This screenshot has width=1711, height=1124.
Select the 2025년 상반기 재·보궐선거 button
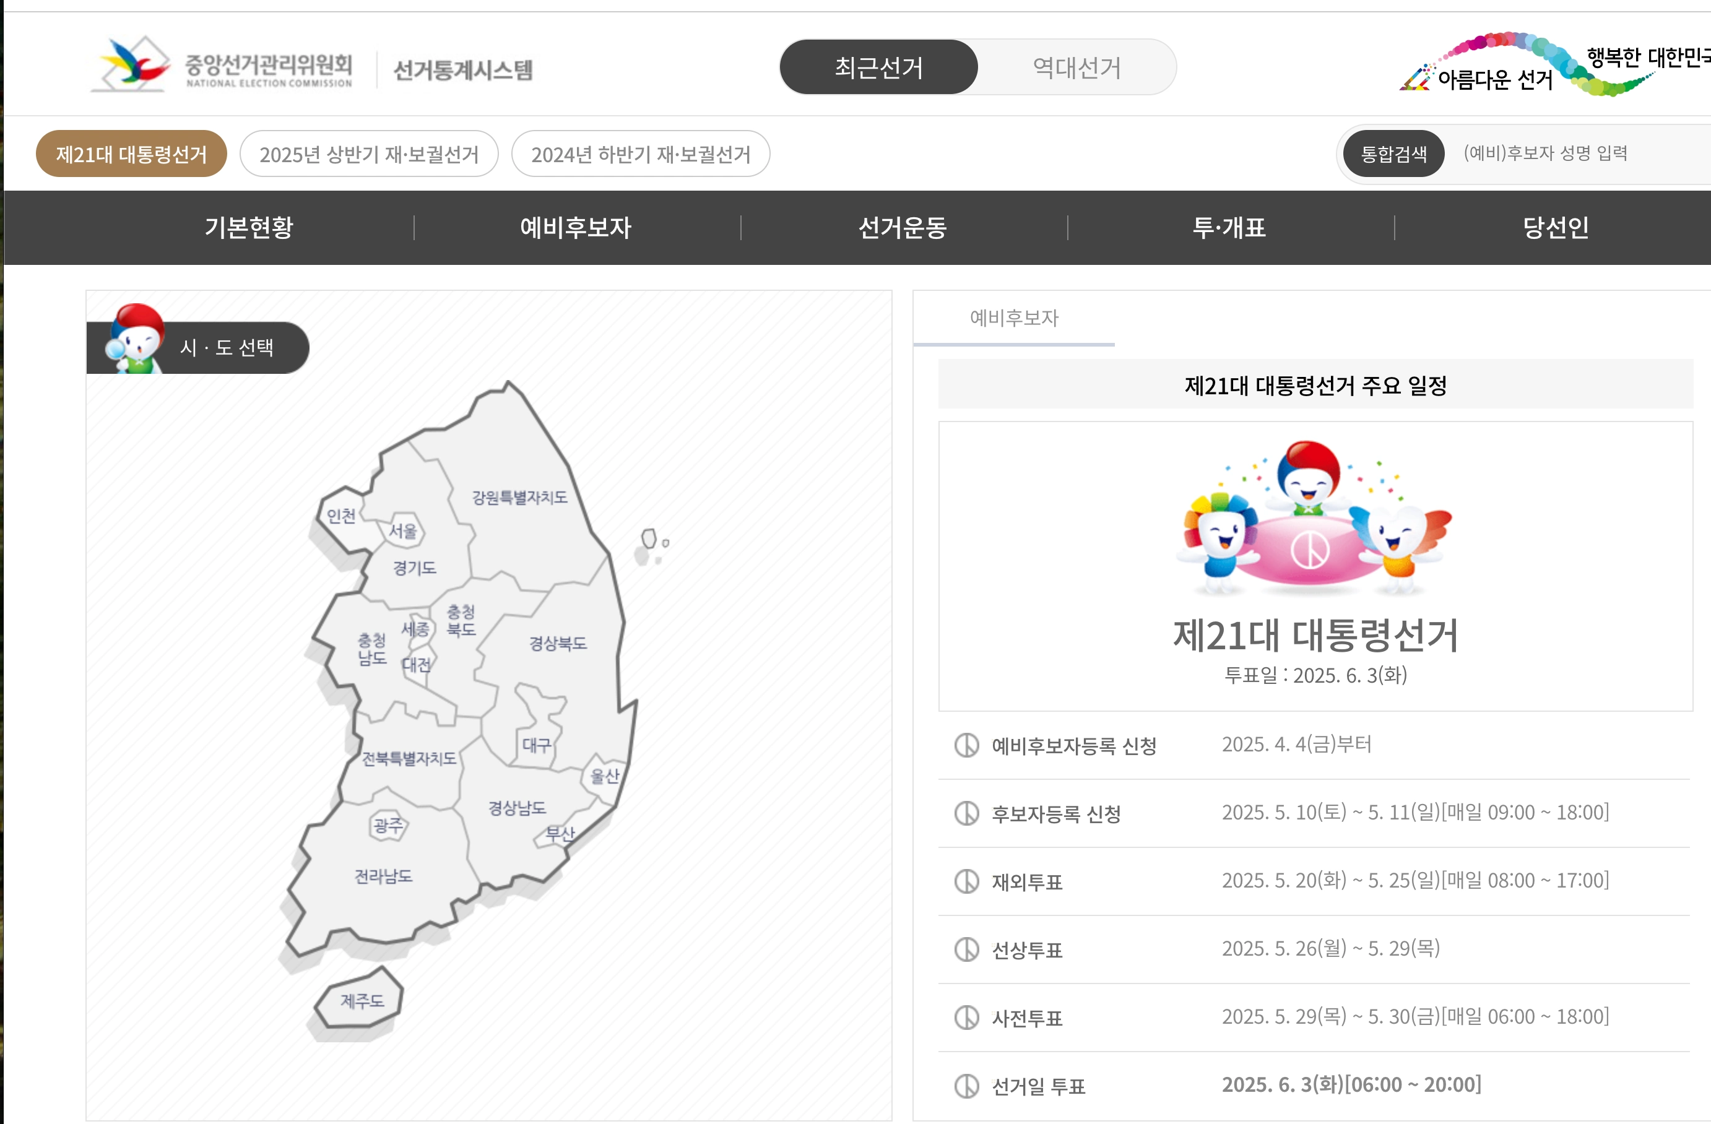coord(369,153)
